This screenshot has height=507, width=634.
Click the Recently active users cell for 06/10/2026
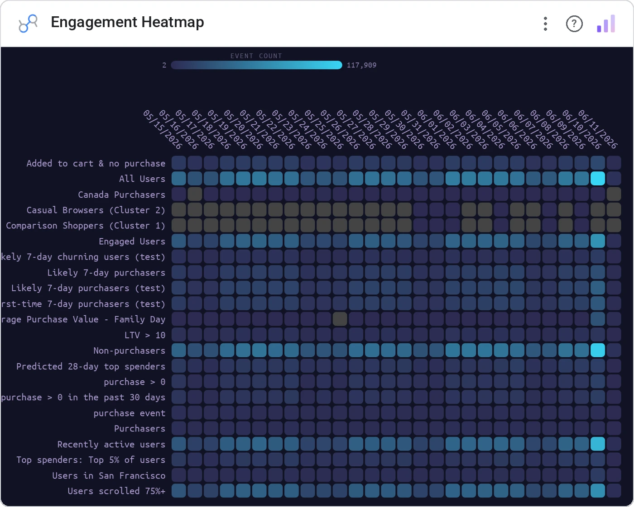pyautogui.click(x=598, y=444)
